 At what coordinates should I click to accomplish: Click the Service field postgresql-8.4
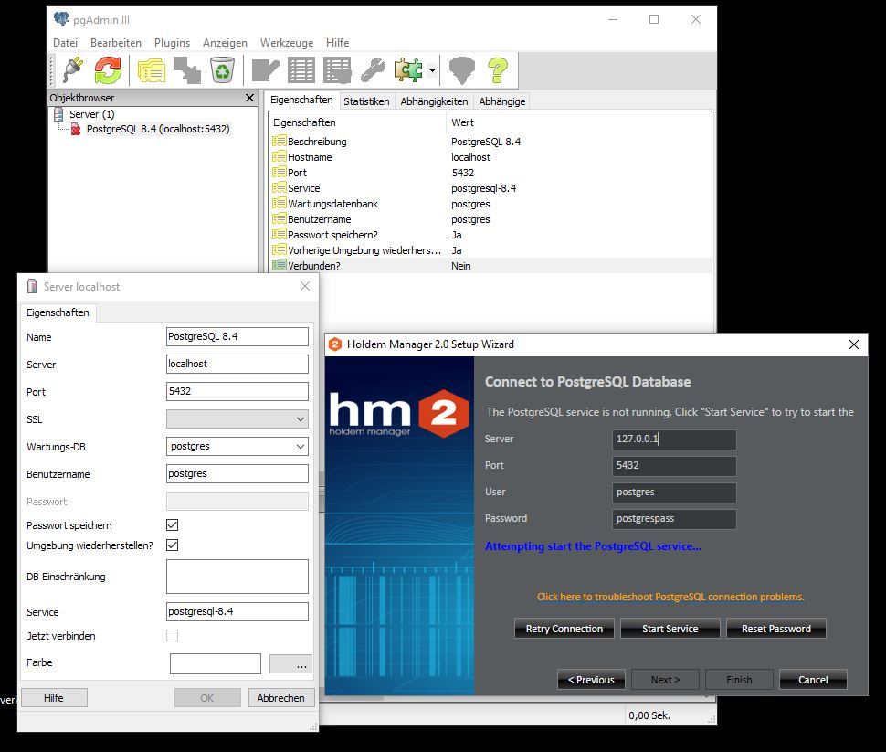pos(237,611)
